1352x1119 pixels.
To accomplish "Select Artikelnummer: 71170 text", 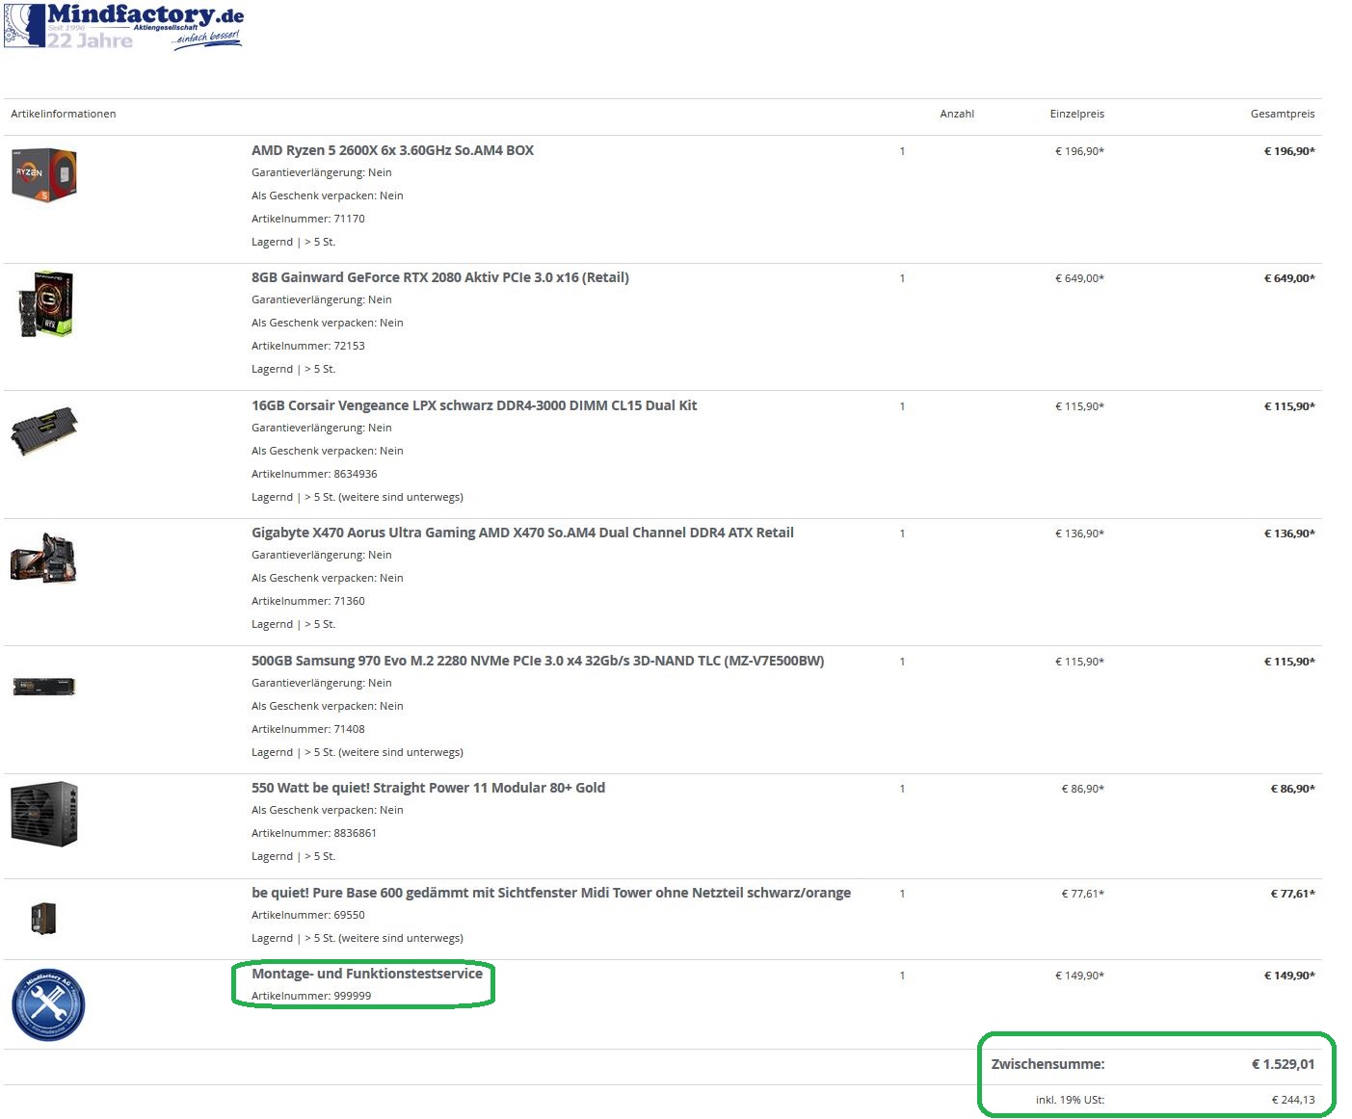I will click(308, 219).
